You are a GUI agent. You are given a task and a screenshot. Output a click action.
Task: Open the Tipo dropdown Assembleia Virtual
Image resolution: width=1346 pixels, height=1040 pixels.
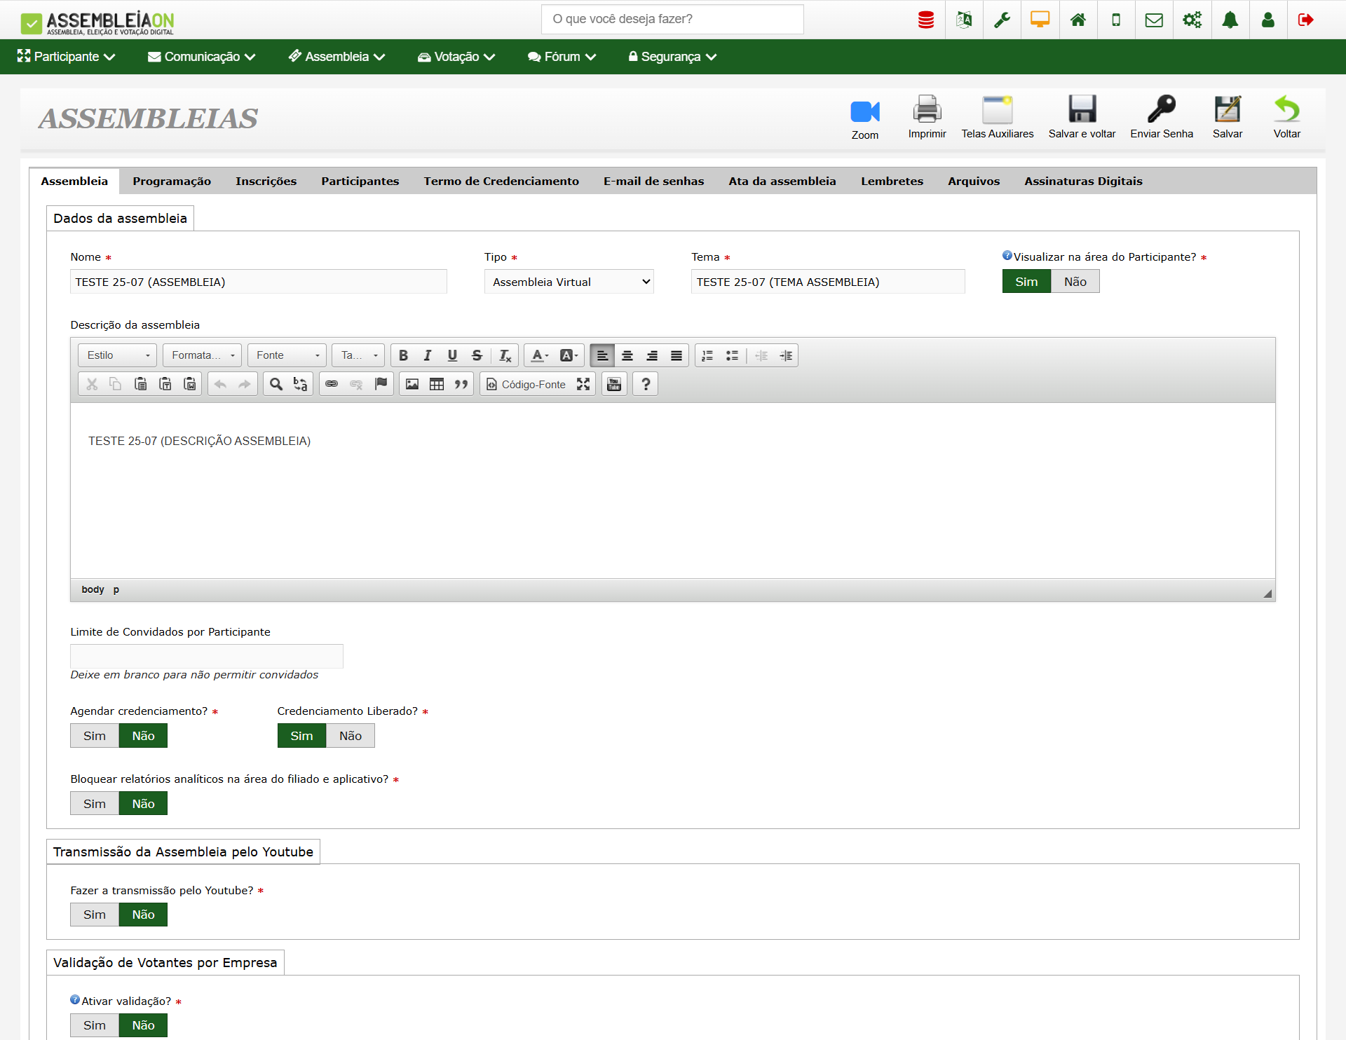click(x=569, y=282)
